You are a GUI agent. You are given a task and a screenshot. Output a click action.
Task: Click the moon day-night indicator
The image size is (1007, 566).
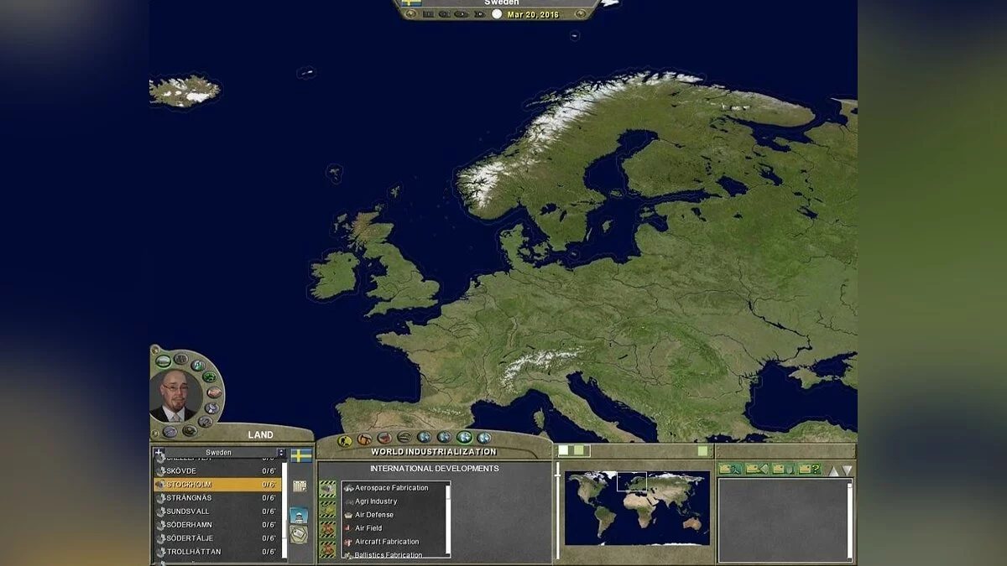[497, 14]
